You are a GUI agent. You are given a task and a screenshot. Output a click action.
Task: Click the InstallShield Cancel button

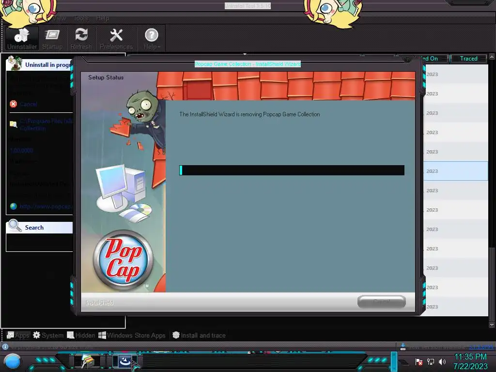(x=382, y=301)
